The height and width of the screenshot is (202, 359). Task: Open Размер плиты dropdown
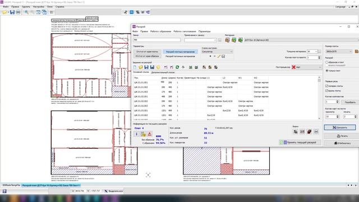click(x=351, y=52)
